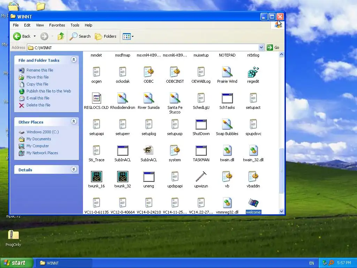Viewport: 357px width, 268px height.
Task: Select the ocgen text file icon
Action: (x=96, y=72)
